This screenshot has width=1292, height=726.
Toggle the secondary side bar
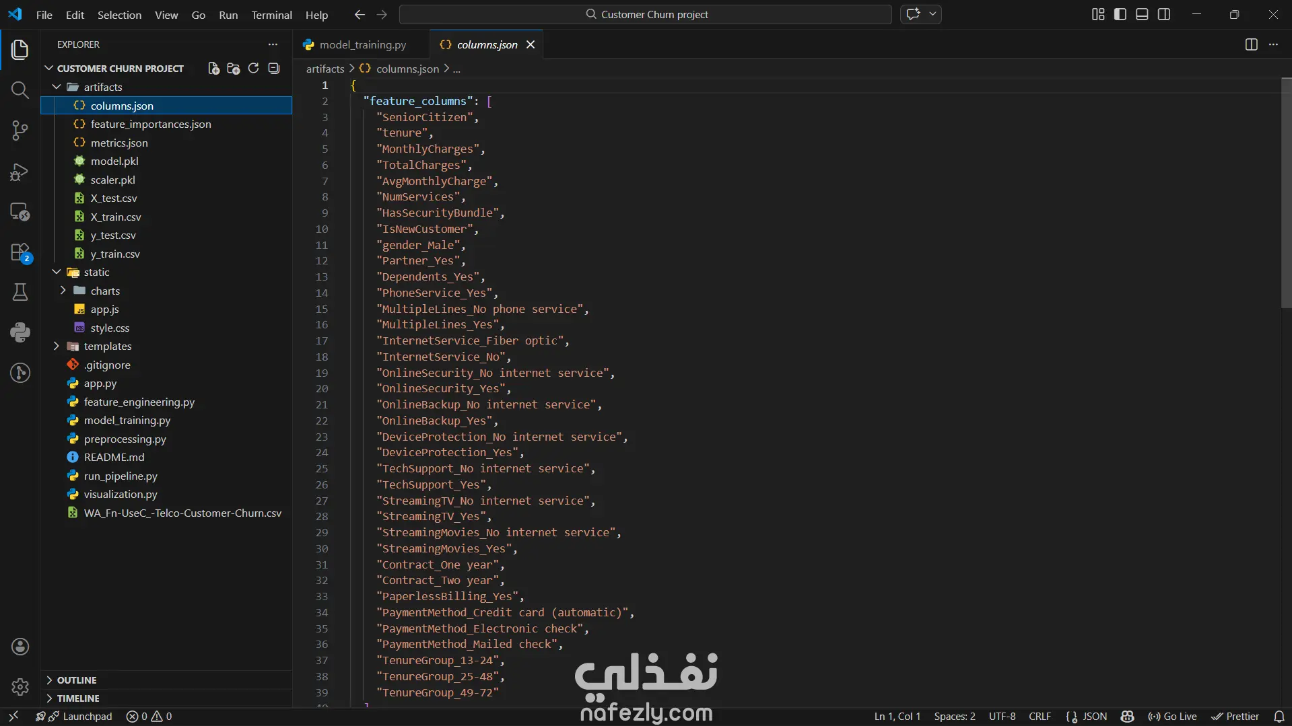pyautogui.click(x=1164, y=15)
